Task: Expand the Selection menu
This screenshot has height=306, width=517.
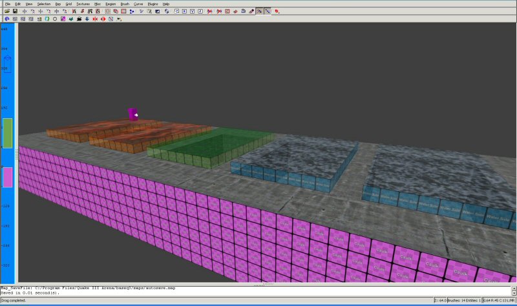Action: (x=43, y=4)
